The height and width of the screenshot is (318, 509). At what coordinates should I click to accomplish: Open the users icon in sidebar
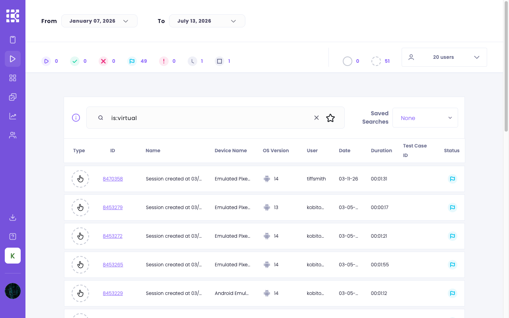click(x=13, y=135)
